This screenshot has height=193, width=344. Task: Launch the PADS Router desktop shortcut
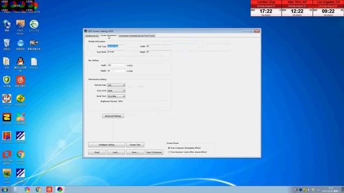[x=20, y=25]
